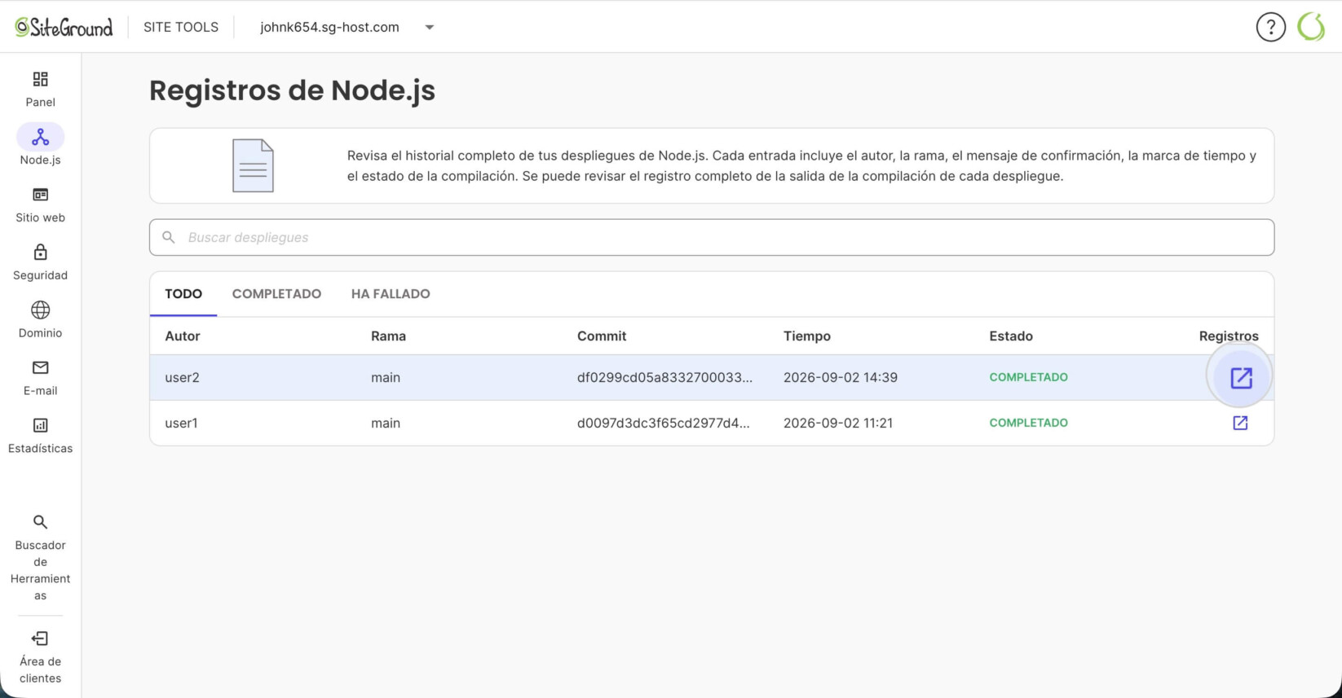The height and width of the screenshot is (698, 1342).
Task: Open logs for user2 deployment
Action: point(1241,377)
